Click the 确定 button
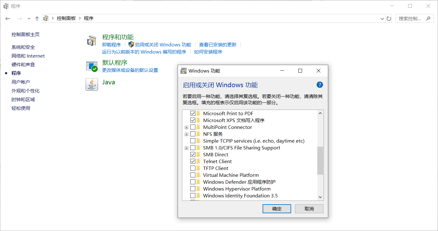The image size is (438, 231). [277, 209]
